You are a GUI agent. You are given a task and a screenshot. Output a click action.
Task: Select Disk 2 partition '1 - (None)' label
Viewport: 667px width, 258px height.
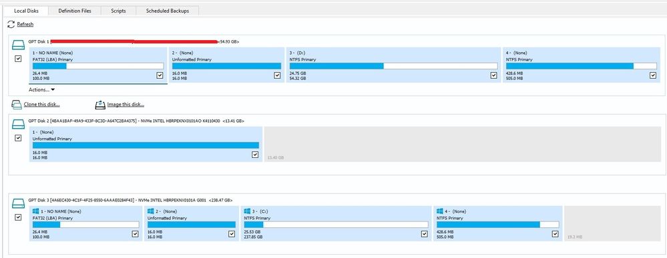[x=43, y=132]
